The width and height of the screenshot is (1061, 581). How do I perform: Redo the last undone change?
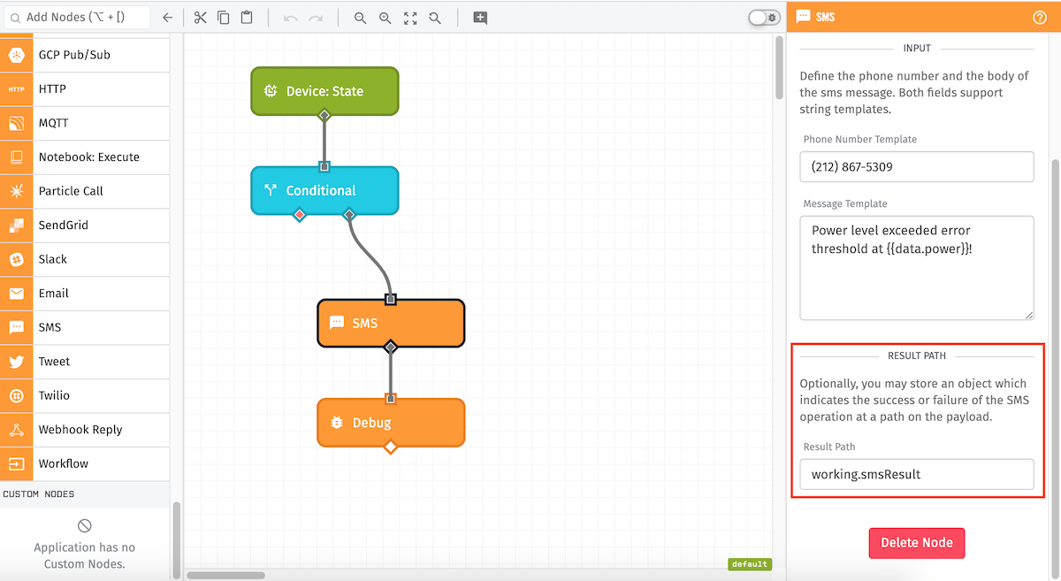tap(316, 18)
